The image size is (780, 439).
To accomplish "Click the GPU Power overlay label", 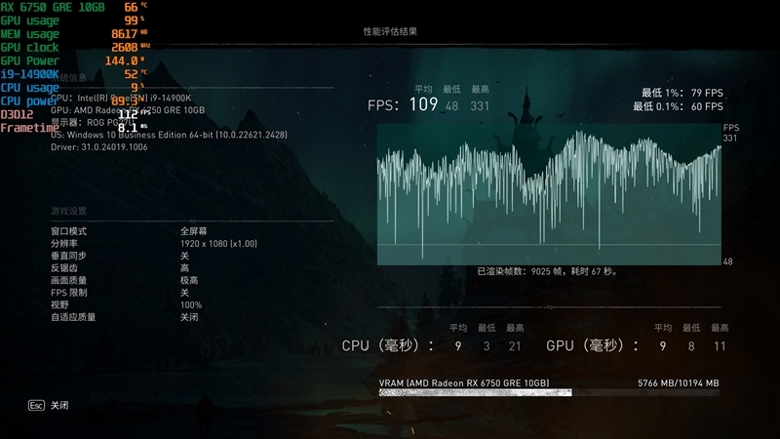I will (30, 61).
